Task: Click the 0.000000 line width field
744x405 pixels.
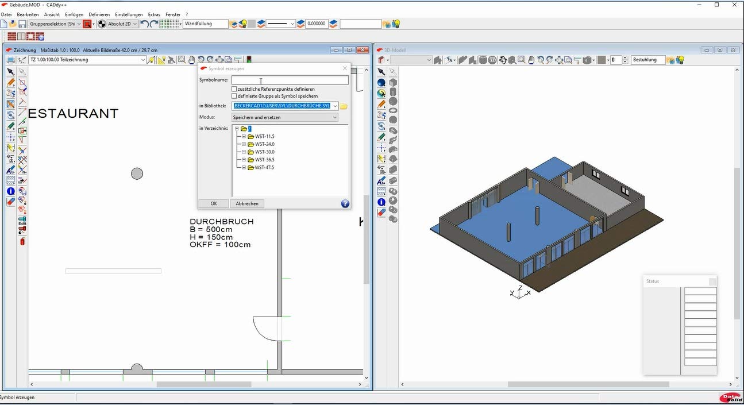Action: 316,24
